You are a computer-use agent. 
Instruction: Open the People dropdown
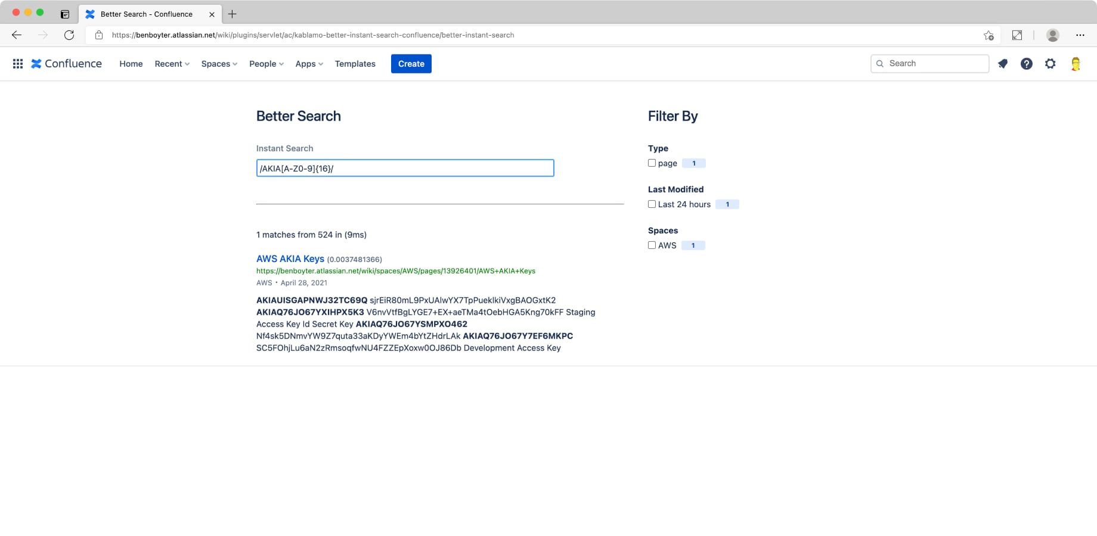point(266,64)
